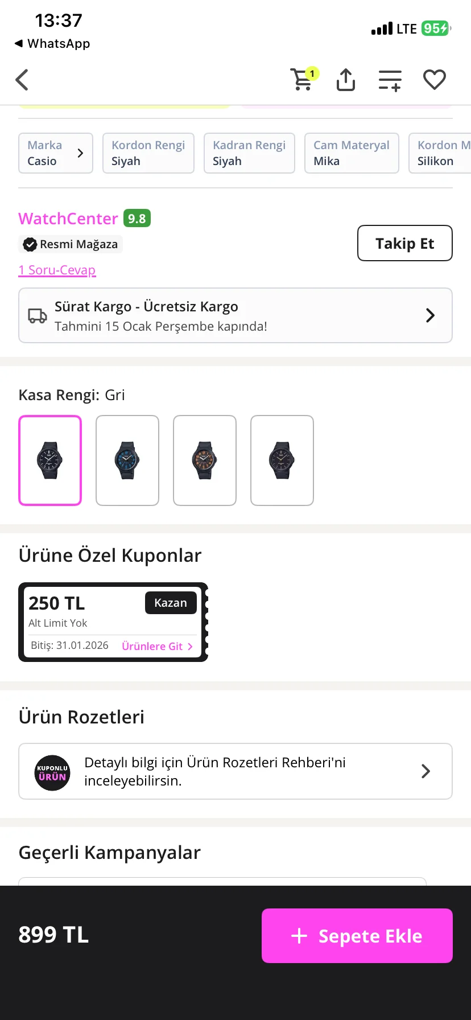The image size is (471, 1020).
Task: Select the orange dial watch variant
Action: click(205, 460)
